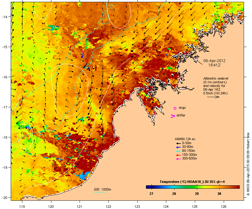Image resolution: width=252 pixels, height=209 pixels.
Task: Click the cyan 80-150m legend arrow
Action: pyautogui.click(x=178, y=151)
